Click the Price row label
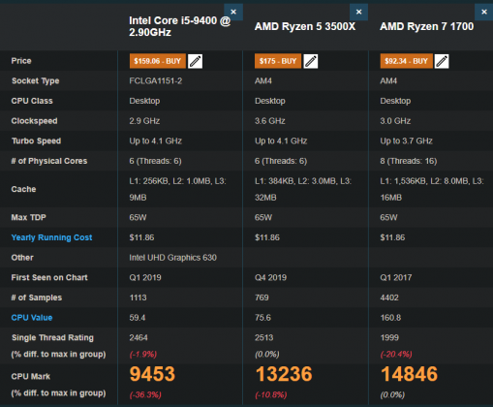The height and width of the screenshot is (407, 493). click(21, 61)
